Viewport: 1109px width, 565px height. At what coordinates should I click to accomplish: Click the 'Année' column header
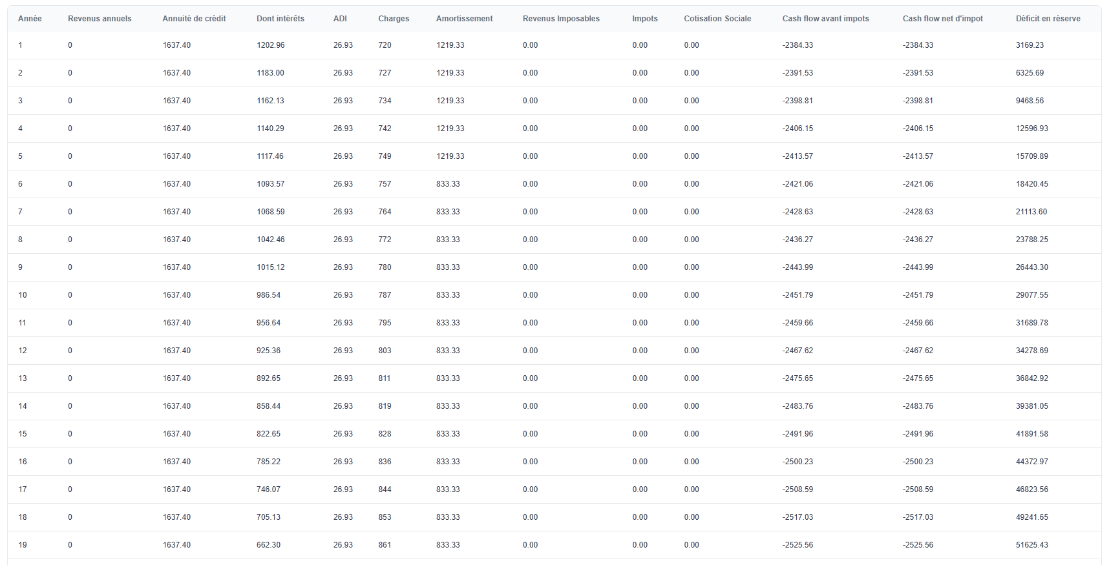click(x=30, y=19)
